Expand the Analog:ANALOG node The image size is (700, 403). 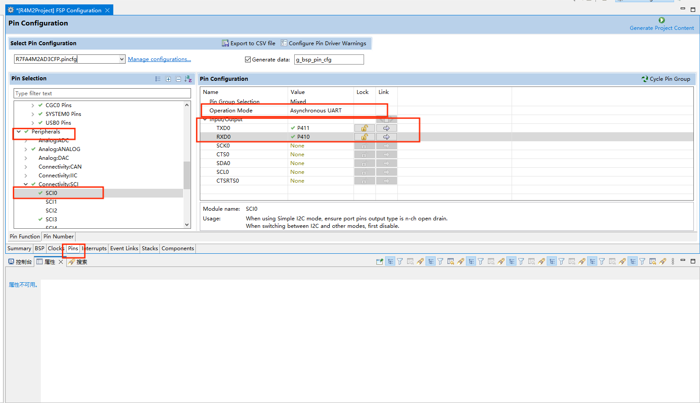click(25, 149)
